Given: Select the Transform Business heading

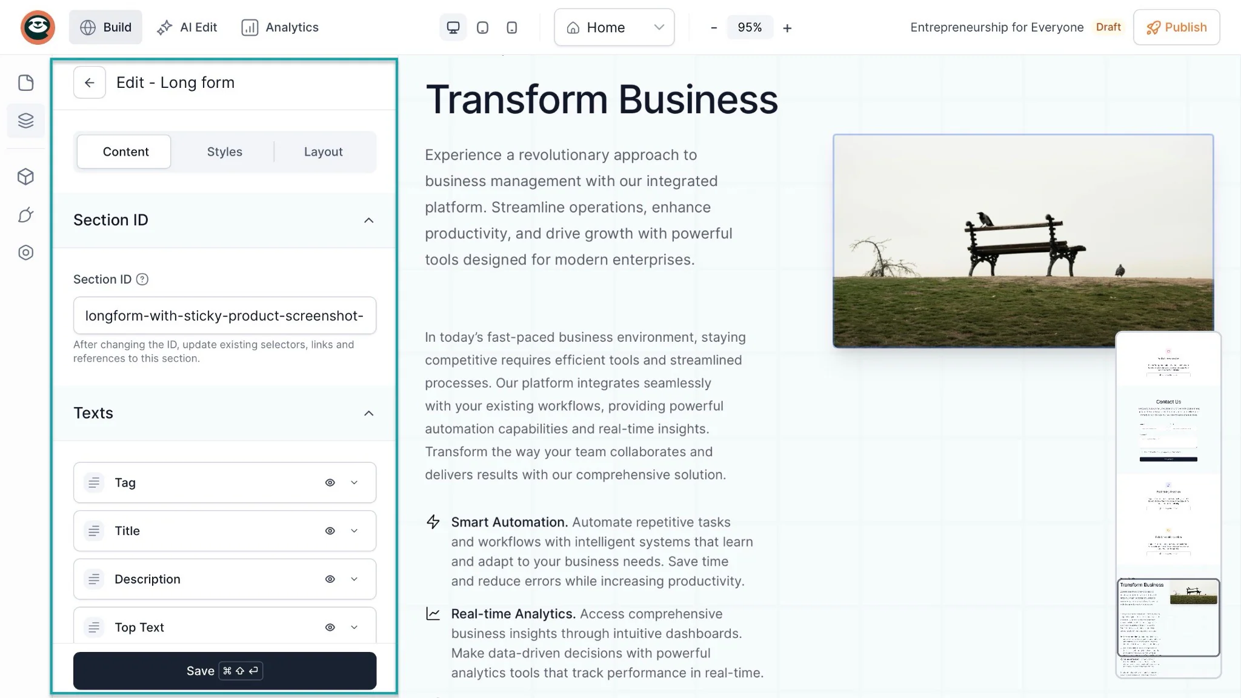Looking at the screenshot, I should (602, 99).
